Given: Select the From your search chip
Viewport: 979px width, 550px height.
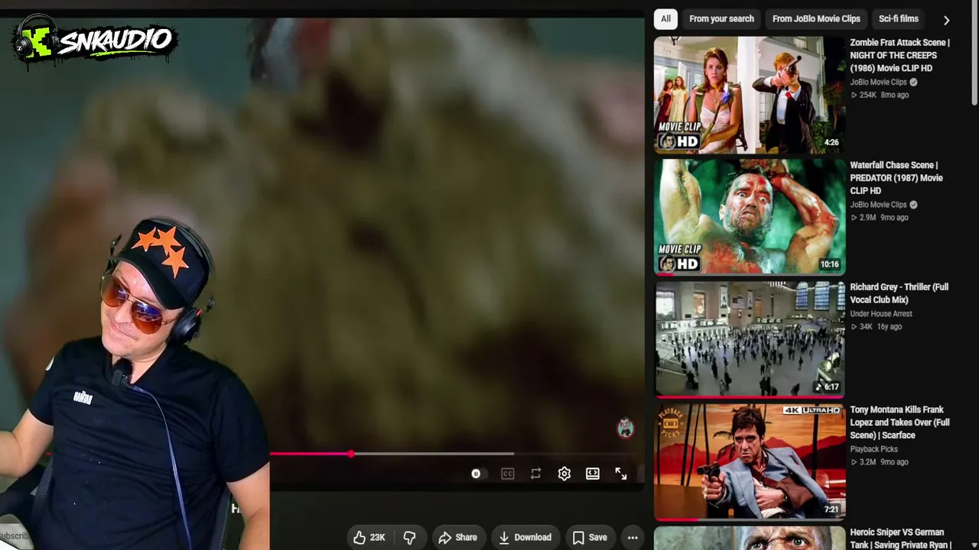Looking at the screenshot, I should [721, 19].
